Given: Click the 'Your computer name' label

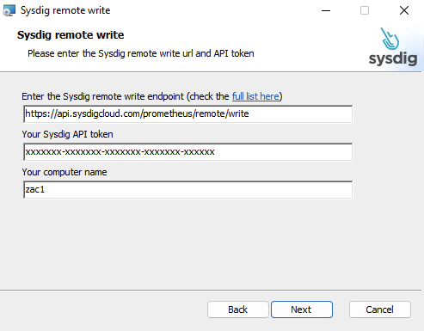Looking at the screenshot, I should [x=65, y=172].
